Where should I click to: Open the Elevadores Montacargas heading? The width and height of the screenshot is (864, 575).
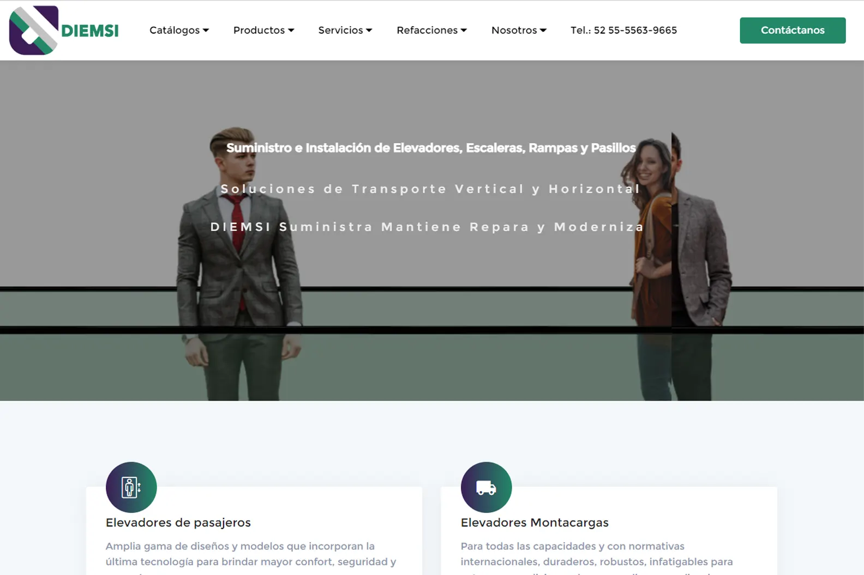(535, 522)
